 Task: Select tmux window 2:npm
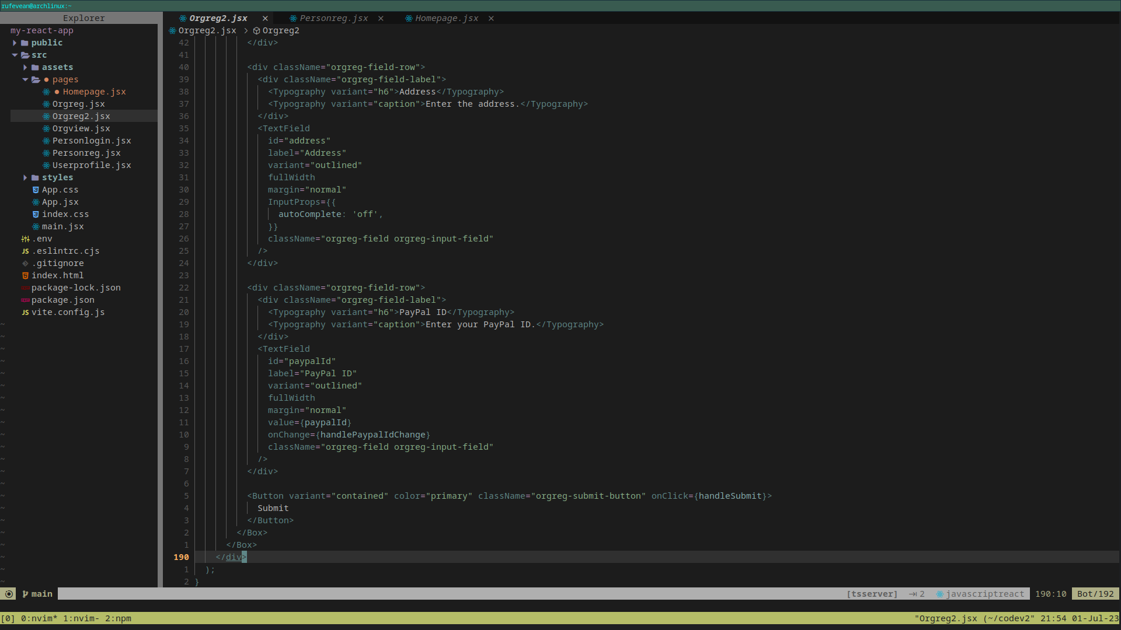[x=118, y=618]
